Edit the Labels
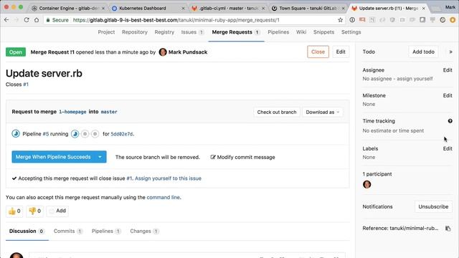 (448, 148)
